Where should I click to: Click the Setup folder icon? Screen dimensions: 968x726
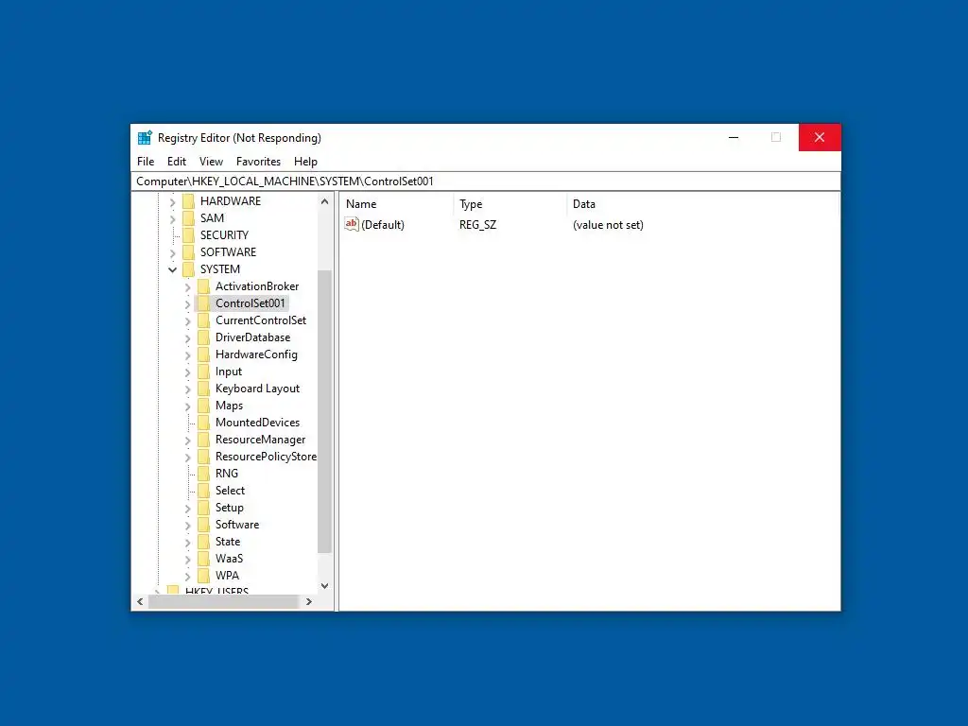pos(204,508)
